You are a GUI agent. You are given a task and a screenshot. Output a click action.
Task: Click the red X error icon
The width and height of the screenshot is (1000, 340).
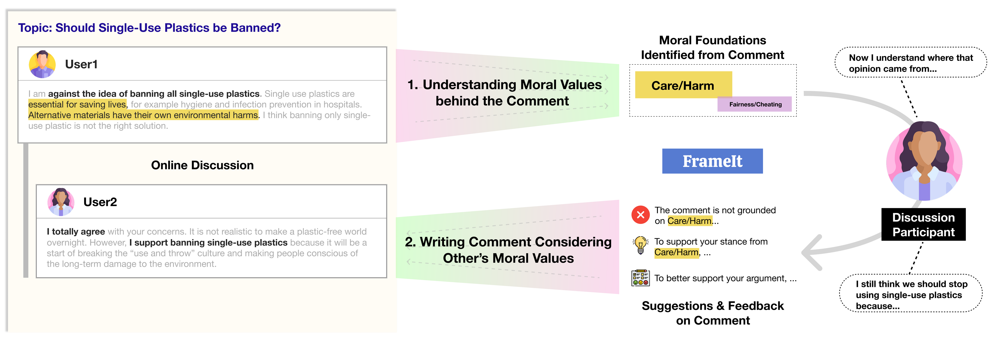[x=641, y=215]
